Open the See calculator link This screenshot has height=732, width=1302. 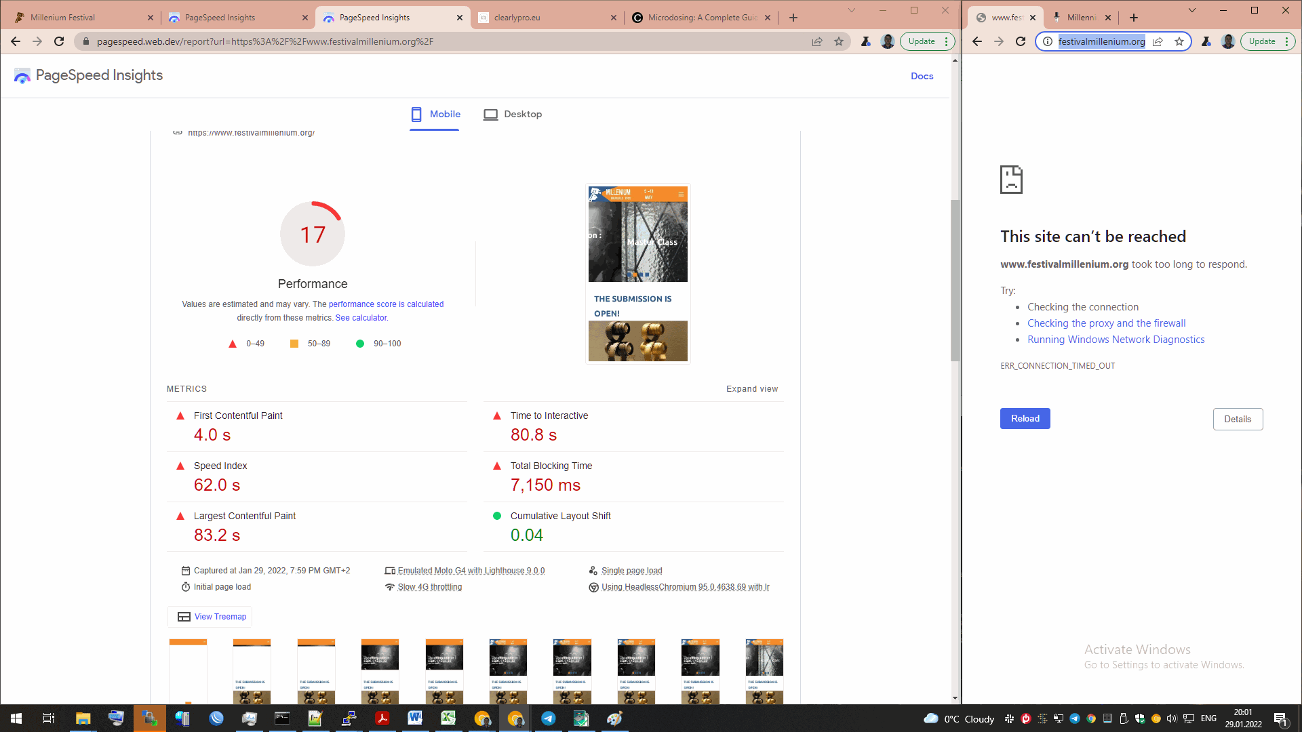click(x=361, y=318)
